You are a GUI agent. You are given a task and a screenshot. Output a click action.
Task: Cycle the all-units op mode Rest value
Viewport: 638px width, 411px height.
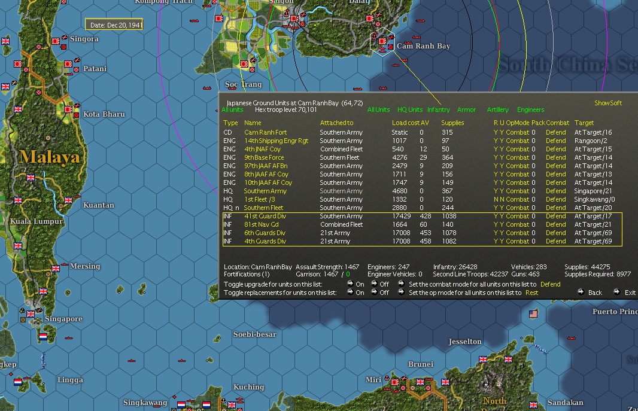pos(531,293)
